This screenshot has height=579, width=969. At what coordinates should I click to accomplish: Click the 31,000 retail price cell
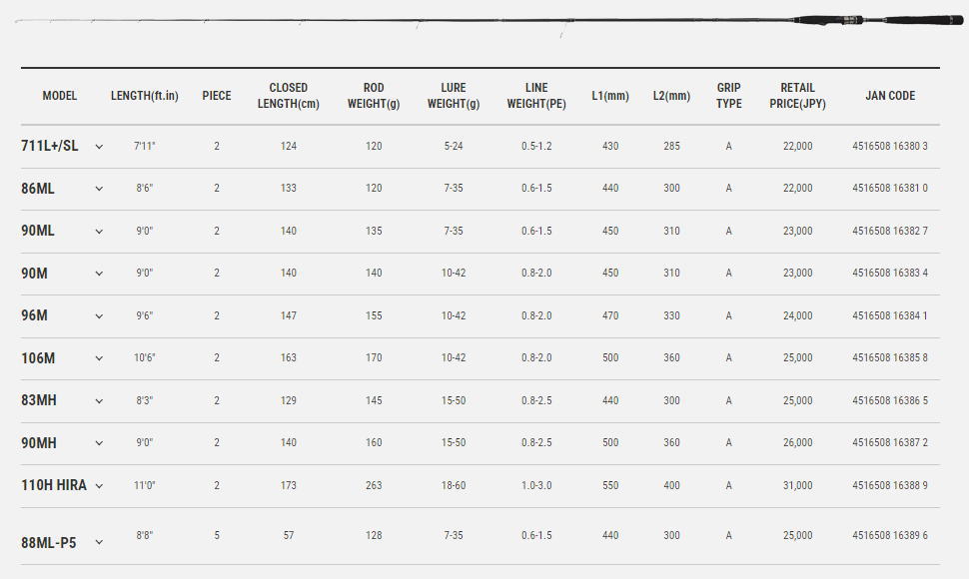(x=797, y=485)
